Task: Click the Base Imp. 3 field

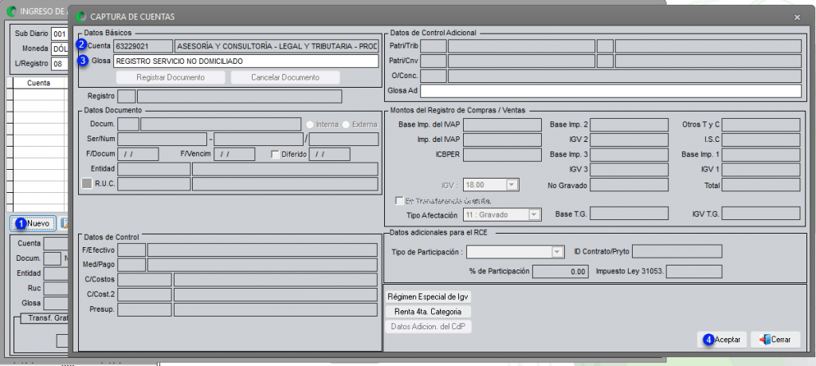Action: [629, 155]
